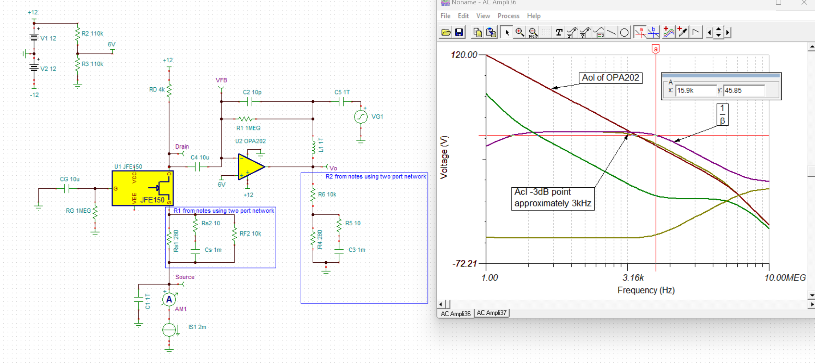Open the View menu

pos(483,16)
